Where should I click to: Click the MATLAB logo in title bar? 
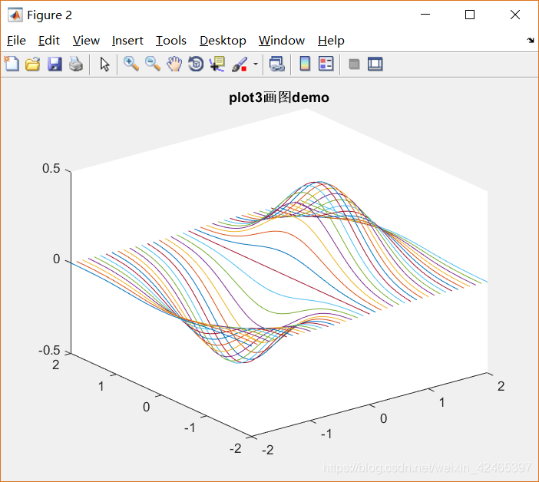click(x=15, y=15)
